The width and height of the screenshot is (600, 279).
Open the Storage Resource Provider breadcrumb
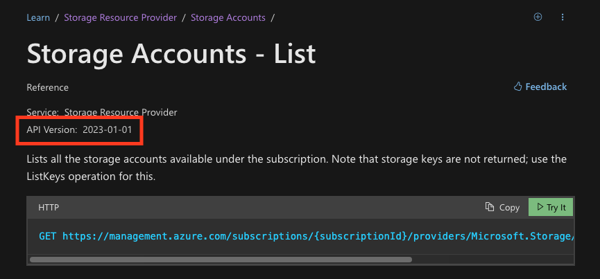point(120,17)
